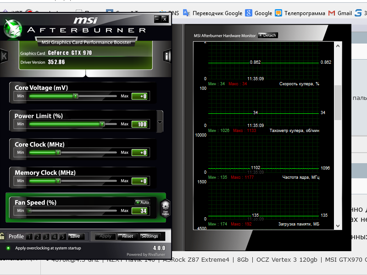Screen dimensions: 367x275
Task: Click the Fan Speed slider handle
Action: point(29,211)
